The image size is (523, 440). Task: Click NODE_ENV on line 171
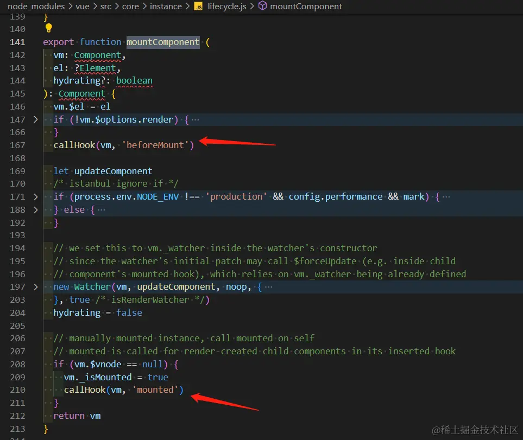point(157,196)
